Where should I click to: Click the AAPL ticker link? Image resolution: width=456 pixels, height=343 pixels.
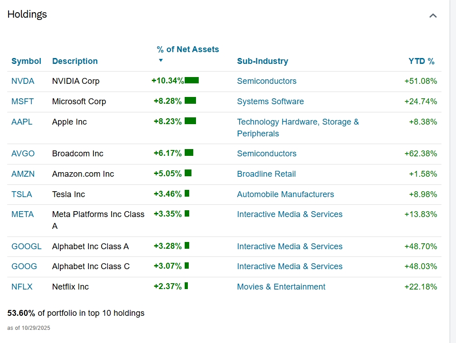(x=22, y=122)
